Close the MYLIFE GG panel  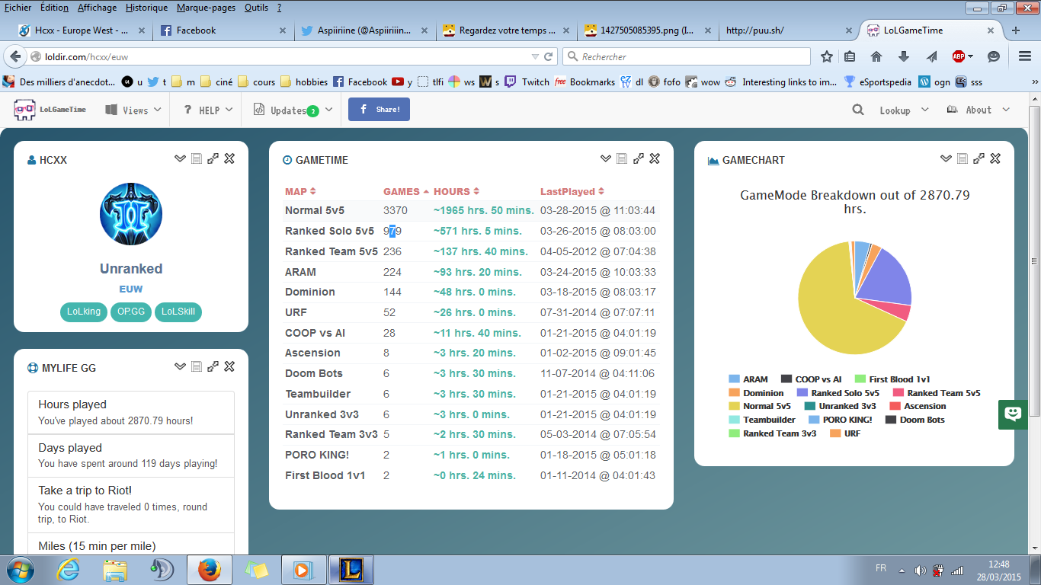pos(229,366)
